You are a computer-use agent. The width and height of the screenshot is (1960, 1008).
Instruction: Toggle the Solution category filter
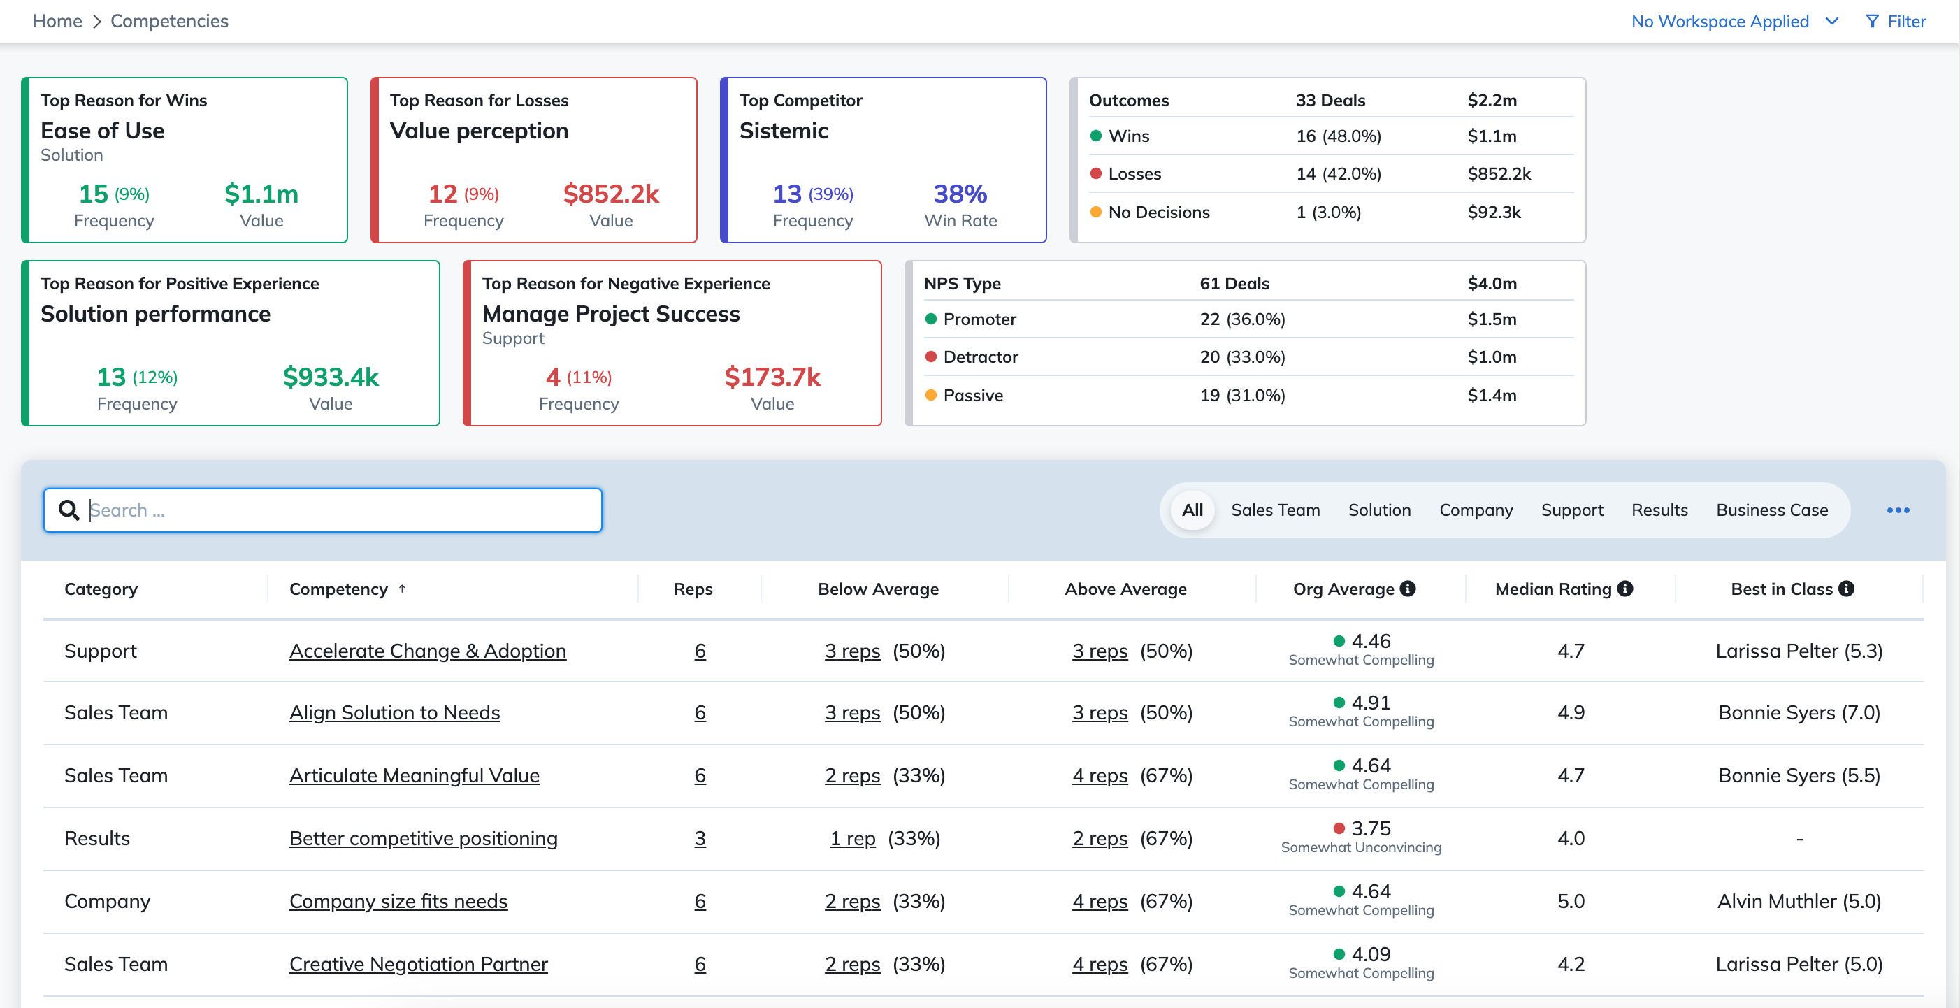(x=1378, y=510)
